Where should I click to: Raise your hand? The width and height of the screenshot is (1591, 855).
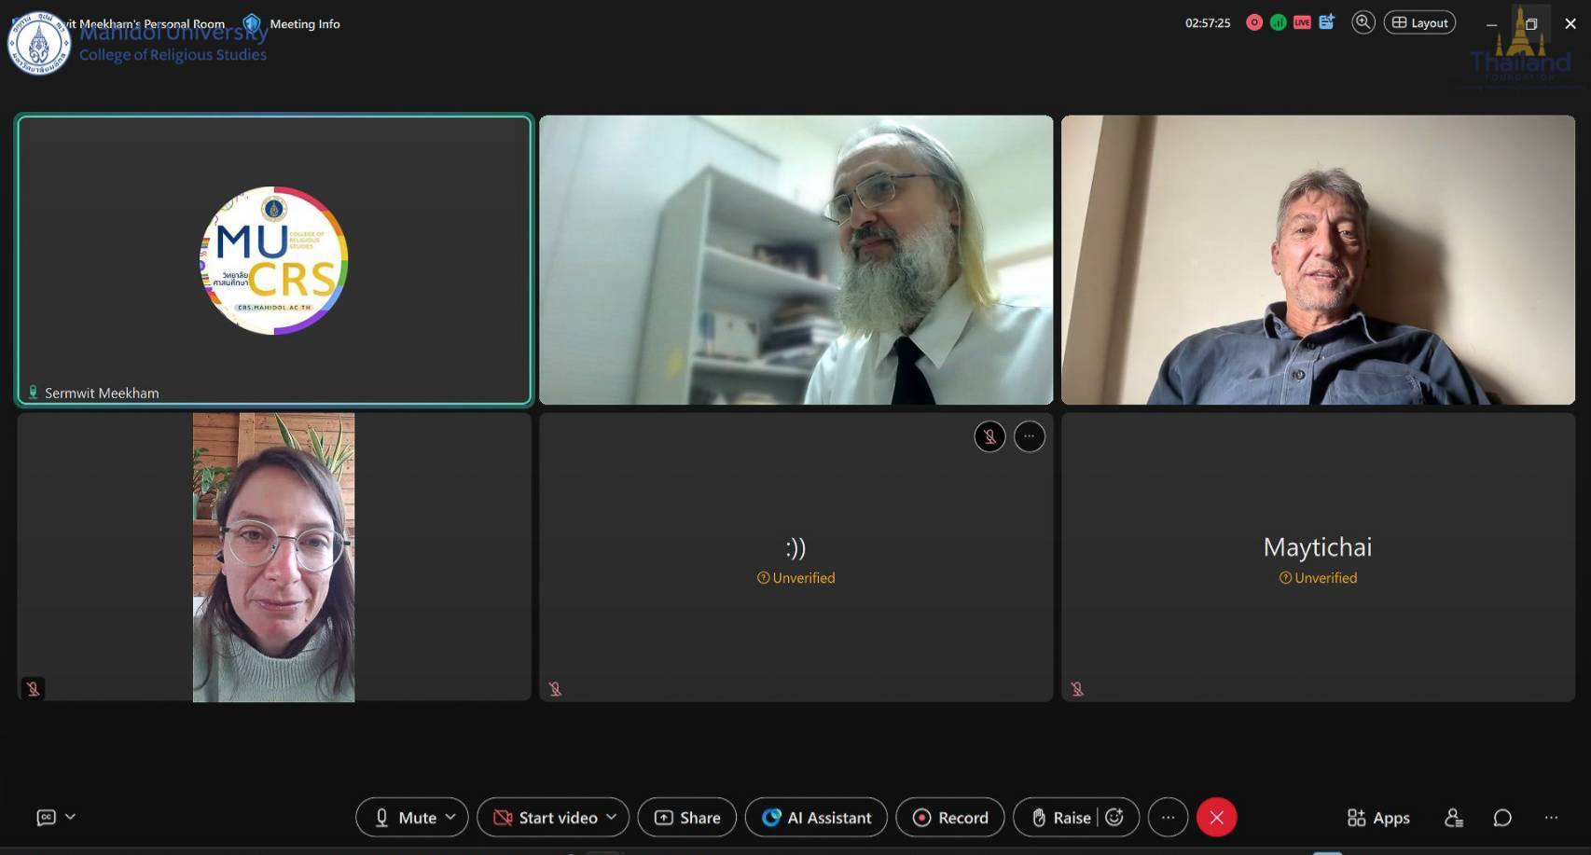(1061, 818)
